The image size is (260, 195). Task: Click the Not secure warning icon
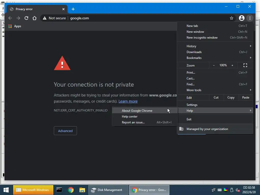click(45, 18)
